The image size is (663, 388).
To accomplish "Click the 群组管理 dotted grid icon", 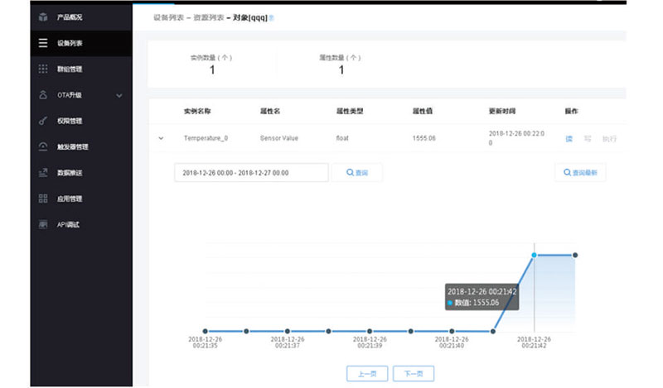I will [43, 69].
